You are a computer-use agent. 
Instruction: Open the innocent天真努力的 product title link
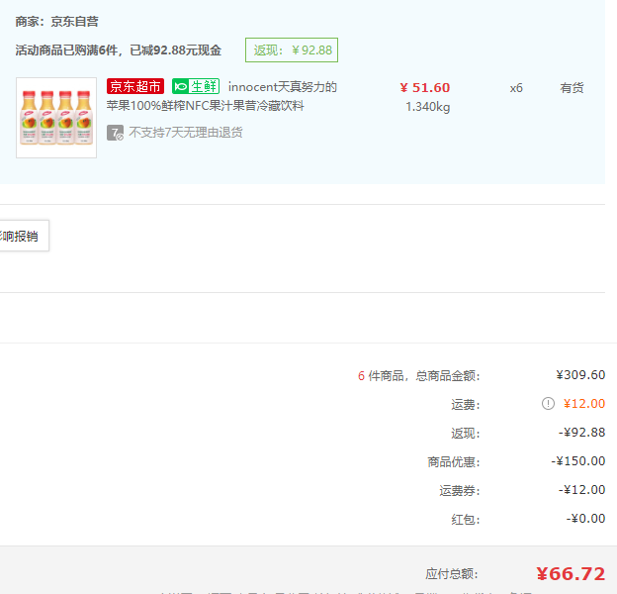click(221, 96)
